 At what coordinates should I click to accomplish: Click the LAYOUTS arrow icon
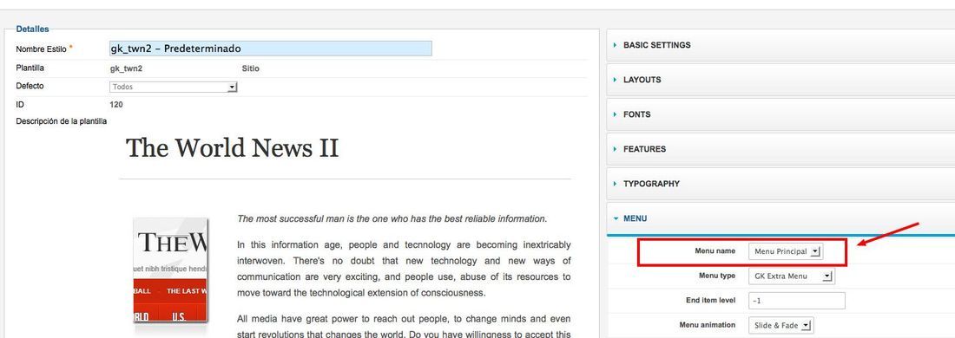pos(616,80)
